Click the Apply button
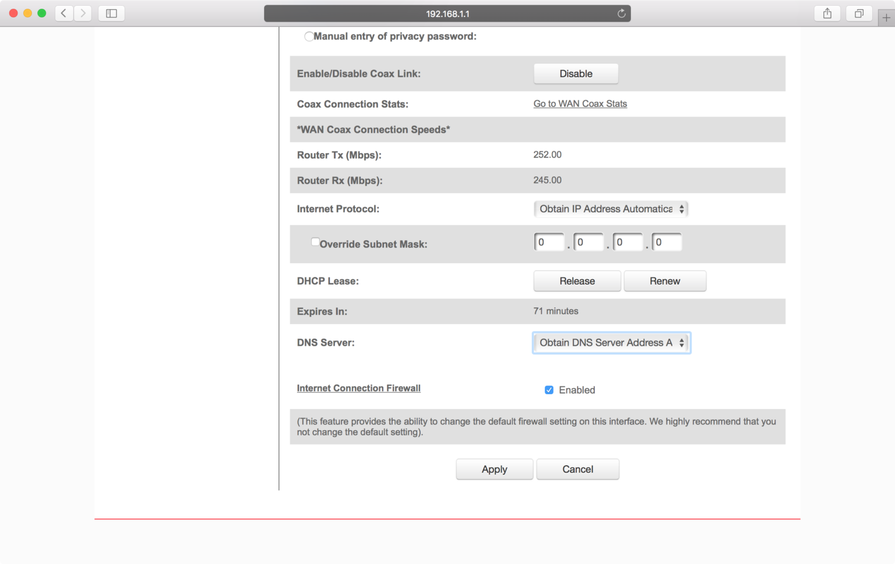This screenshot has width=895, height=564. [494, 469]
